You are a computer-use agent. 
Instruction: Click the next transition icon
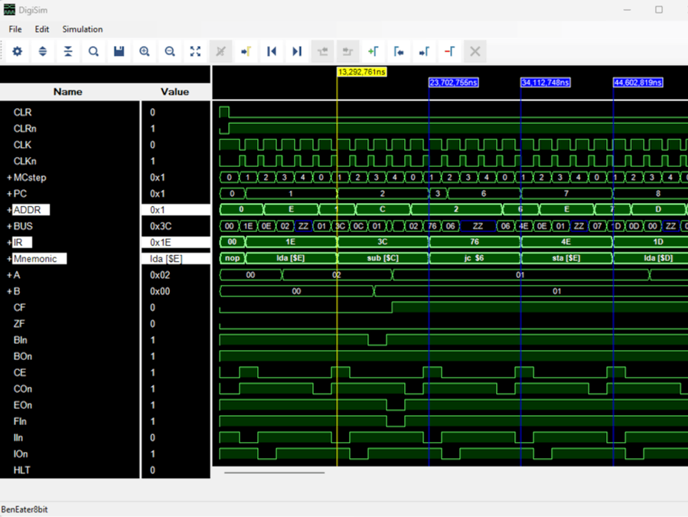(348, 51)
